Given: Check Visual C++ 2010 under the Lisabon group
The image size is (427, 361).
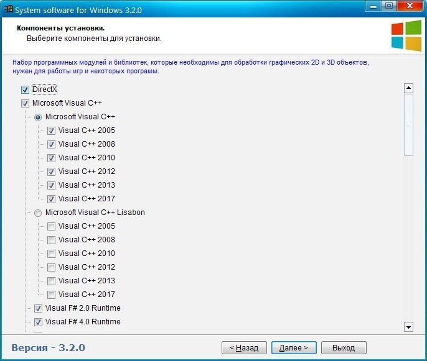Looking at the screenshot, I should 51,254.
